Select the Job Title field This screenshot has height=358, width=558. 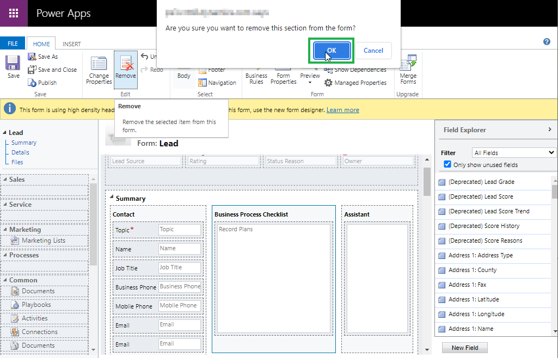point(158,268)
